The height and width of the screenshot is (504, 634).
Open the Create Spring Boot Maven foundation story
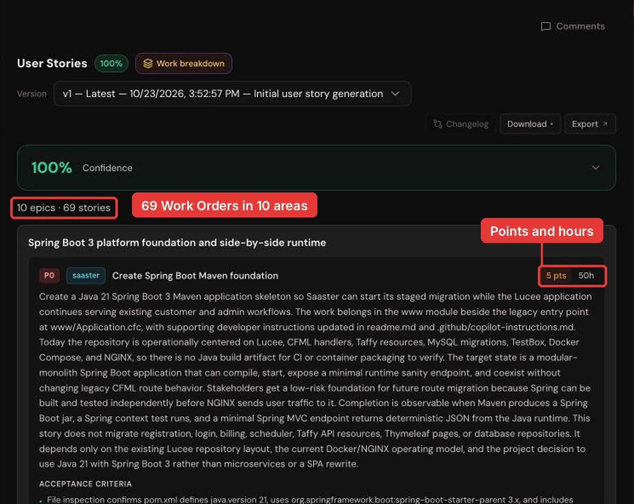pyautogui.click(x=195, y=276)
